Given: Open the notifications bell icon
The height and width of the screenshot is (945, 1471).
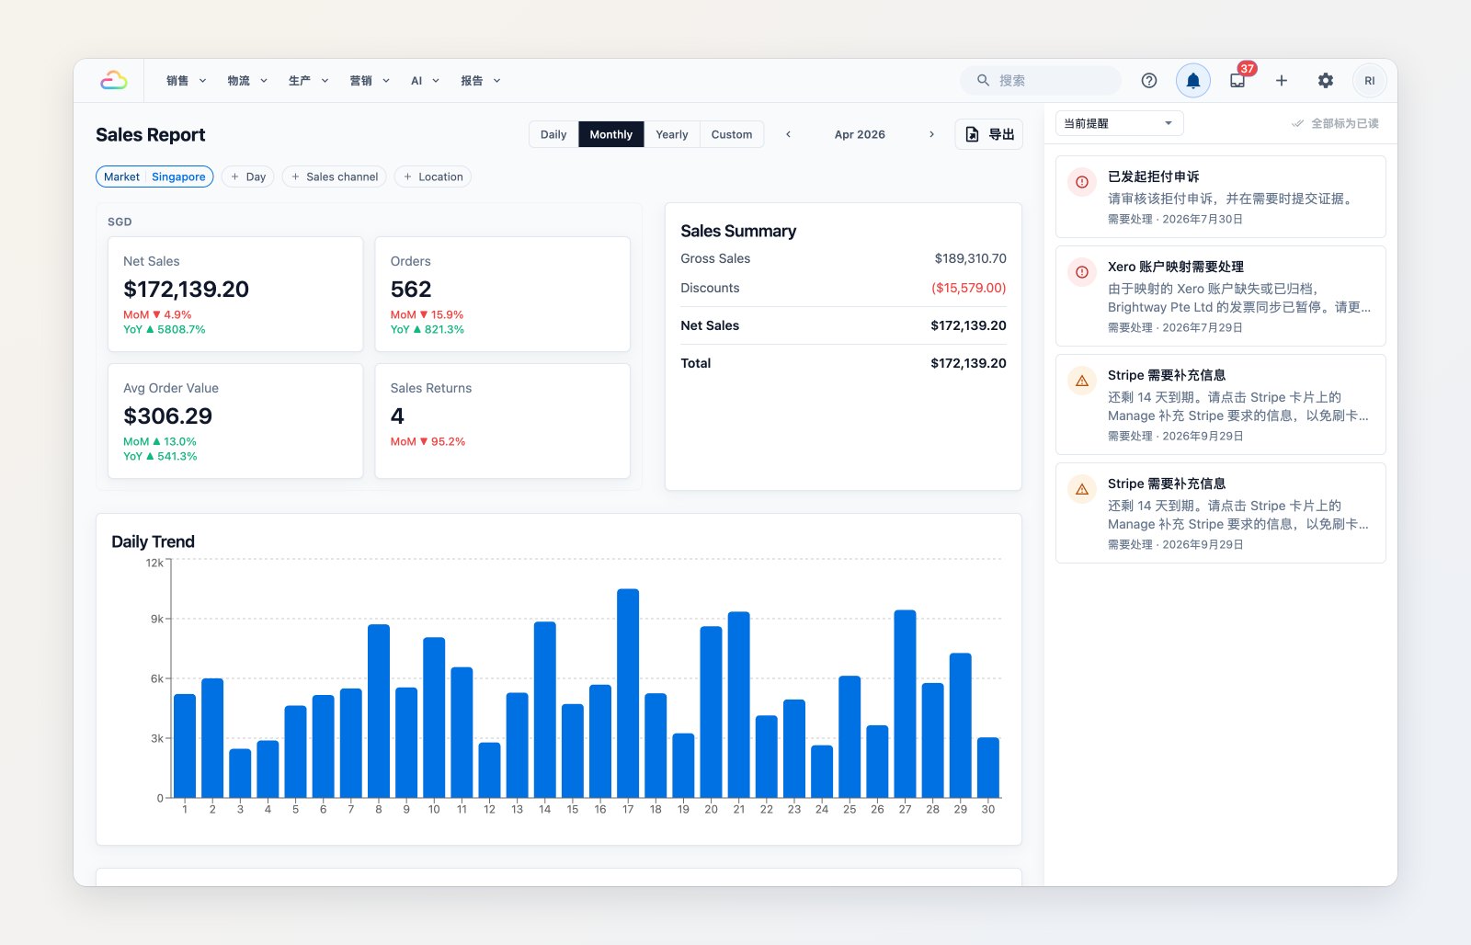Looking at the screenshot, I should point(1193,81).
